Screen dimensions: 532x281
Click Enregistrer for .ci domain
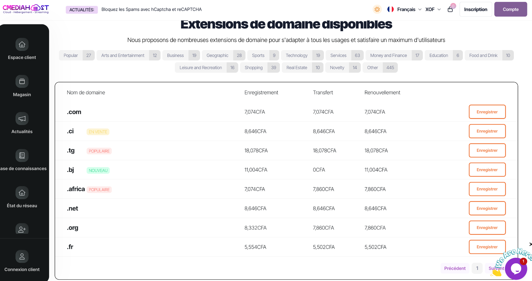pyautogui.click(x=487, y=131)
